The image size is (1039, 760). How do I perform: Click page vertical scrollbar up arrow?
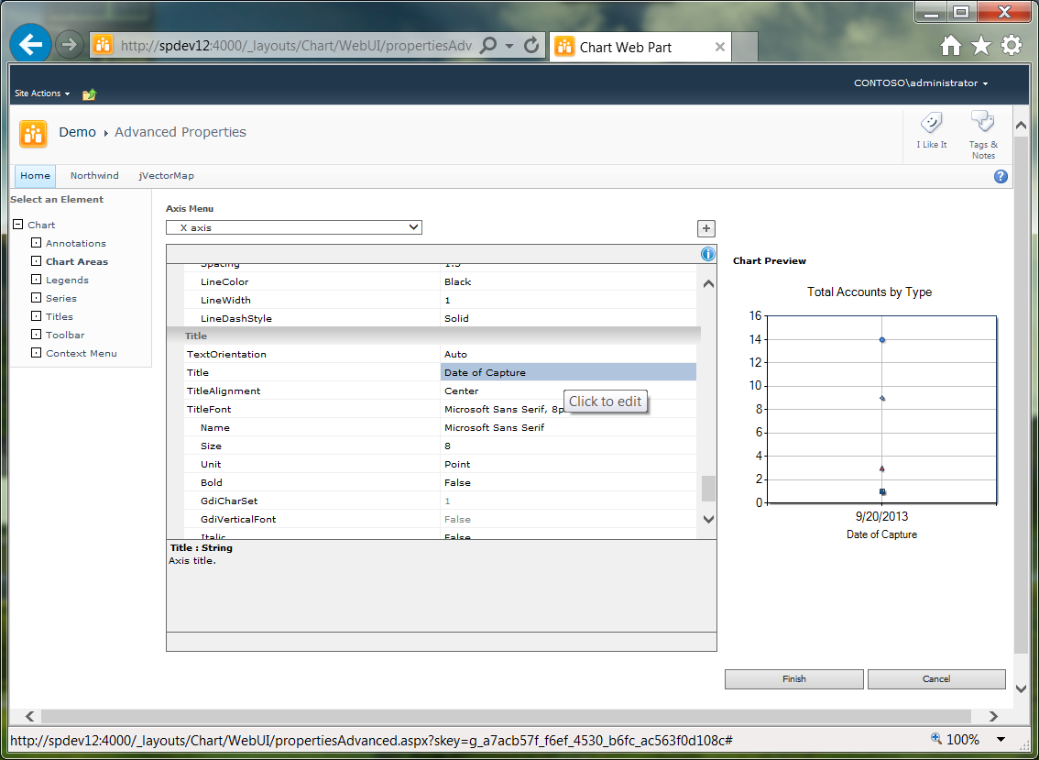tap(1021, 126)
